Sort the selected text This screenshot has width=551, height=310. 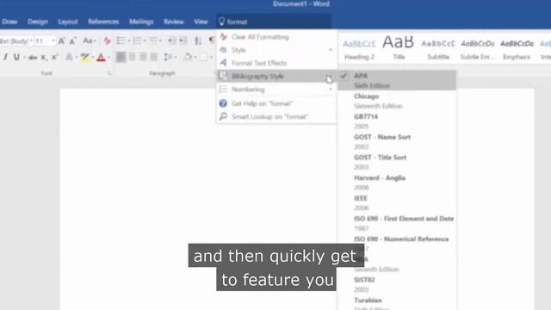pyautogui.click(x=198, y=40)
